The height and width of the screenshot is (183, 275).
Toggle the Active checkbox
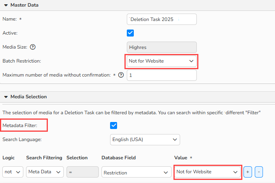130,33
